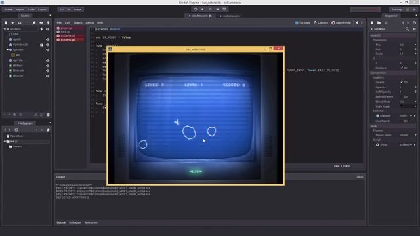
Task: Open Settings in top-right corner
Action: click(397, 9)
